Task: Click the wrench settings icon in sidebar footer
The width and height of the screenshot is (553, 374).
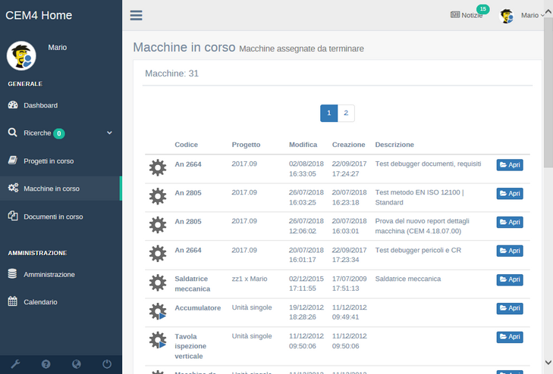Action: click(14, 364)
